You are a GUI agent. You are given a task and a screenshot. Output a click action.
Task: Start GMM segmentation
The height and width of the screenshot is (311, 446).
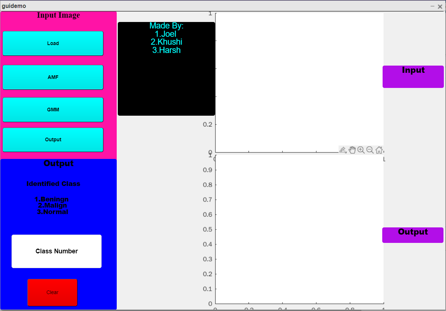pyautogui.click(x=53, y=110)
